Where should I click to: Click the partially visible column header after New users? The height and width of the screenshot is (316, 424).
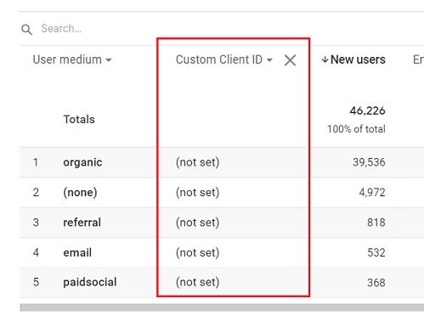418,59
